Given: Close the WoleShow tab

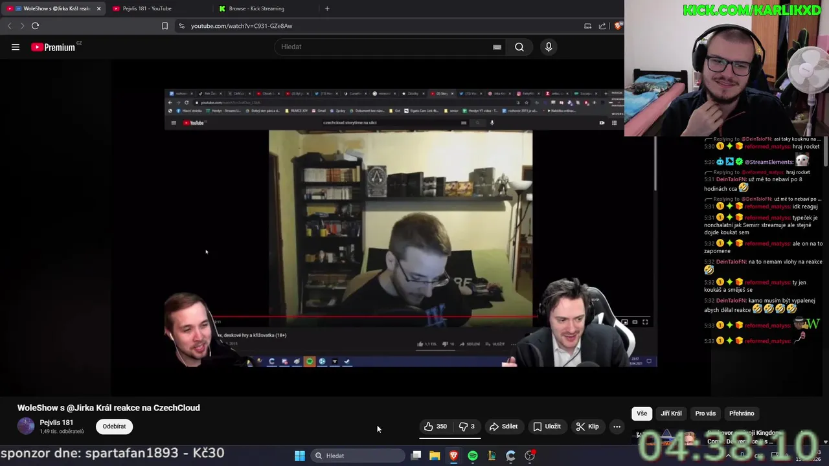Looking at the screenshot, I should (x=98, y=8).
